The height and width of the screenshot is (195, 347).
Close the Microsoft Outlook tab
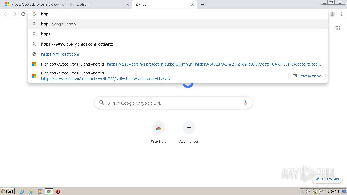point(63,5)
